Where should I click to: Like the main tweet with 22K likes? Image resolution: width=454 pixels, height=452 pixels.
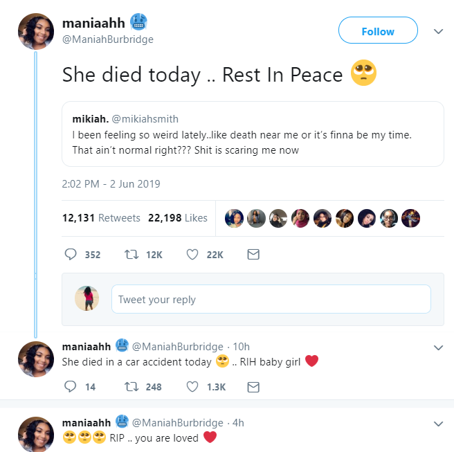click(x=193, y=255)
